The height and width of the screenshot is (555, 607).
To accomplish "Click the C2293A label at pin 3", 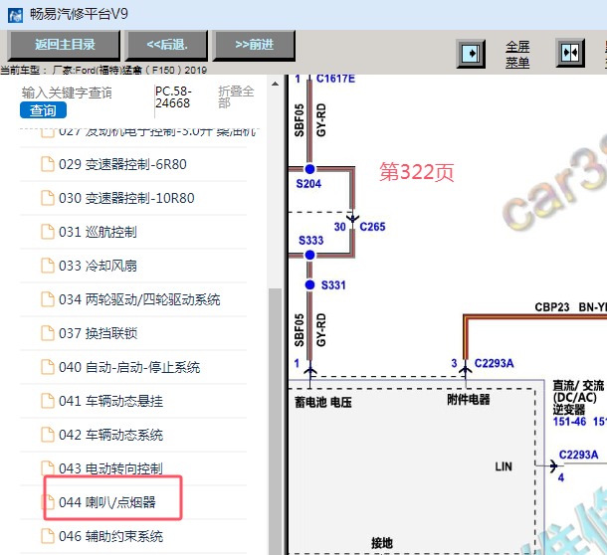I will 494,363.
